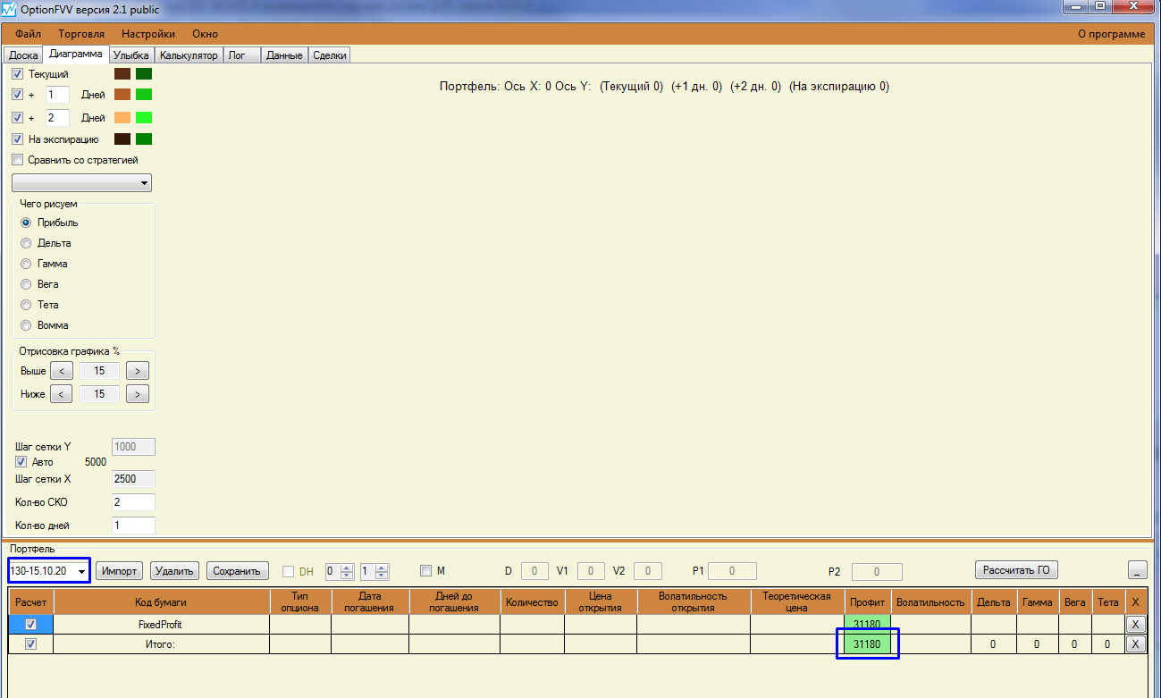Image resolution: width=1161 pixels, height=698 pixels.
Task: Click the OptionFVV app icon in title bar
Action: [x=9, y=8]
